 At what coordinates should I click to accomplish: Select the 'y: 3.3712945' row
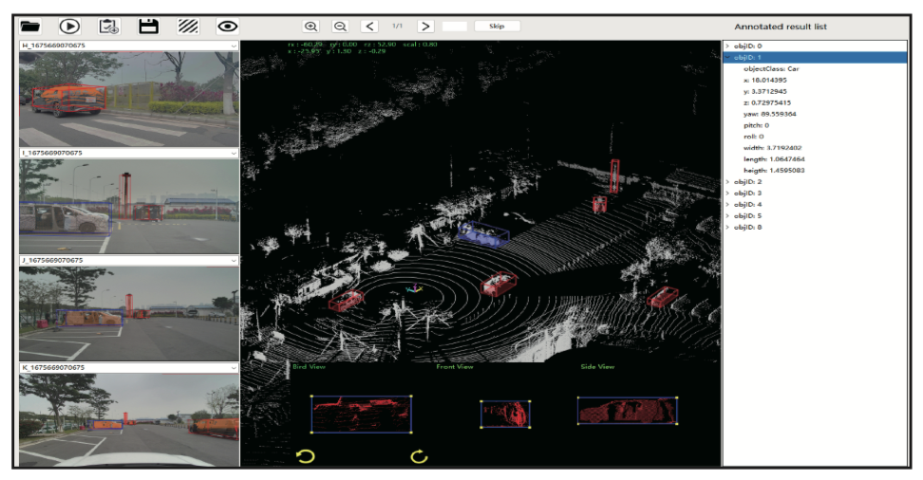tap(764, 91)
